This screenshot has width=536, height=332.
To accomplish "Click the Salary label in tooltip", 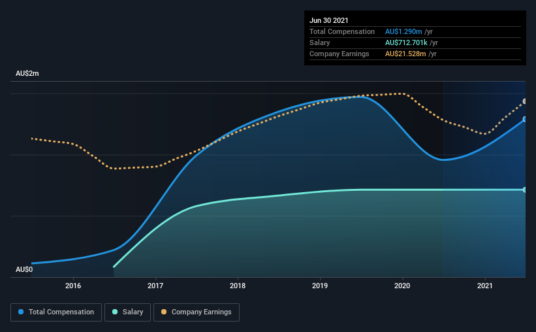I will click(320, 42).
